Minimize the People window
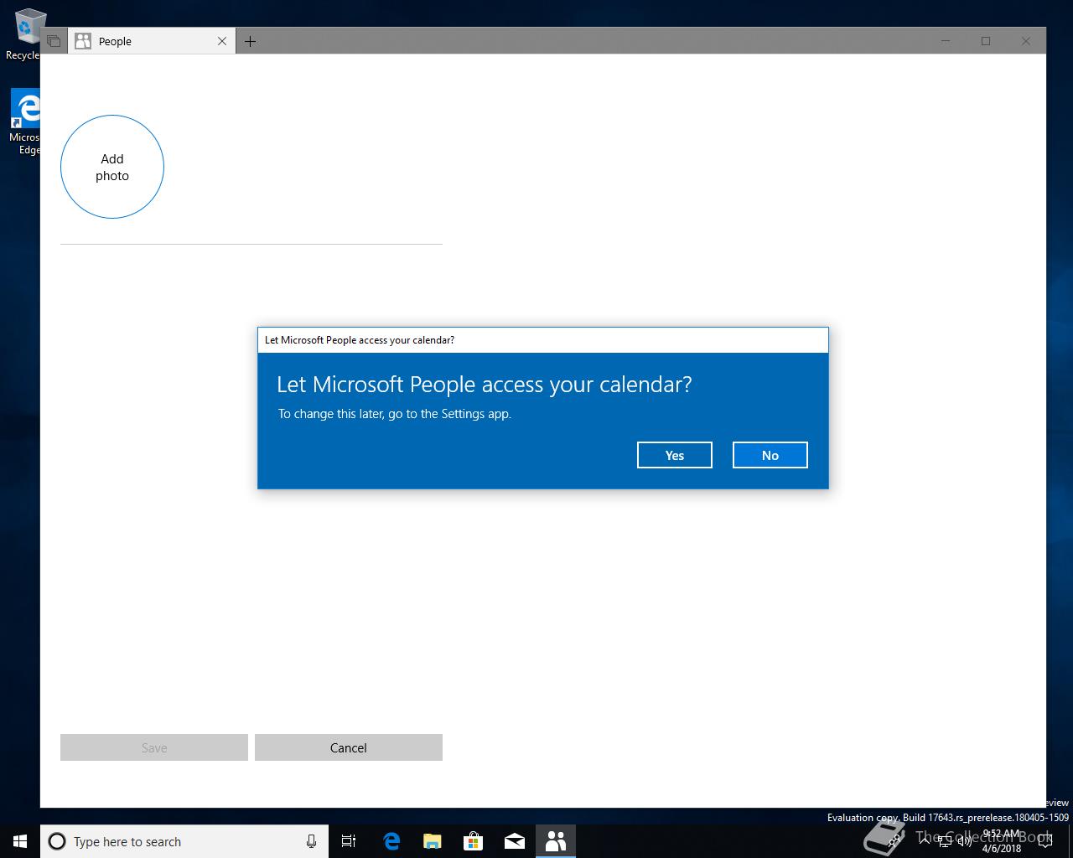The width and height of the screenshot is (1073, 858). pyautogui.click(x=946, y=41)
